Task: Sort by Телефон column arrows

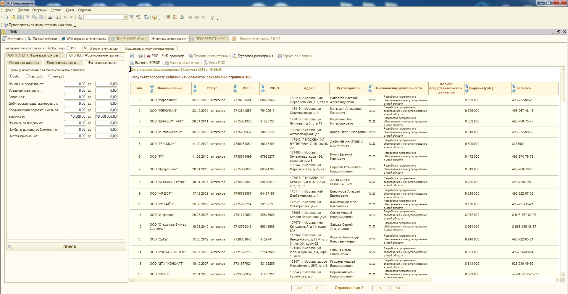Action: click(514, 88)
